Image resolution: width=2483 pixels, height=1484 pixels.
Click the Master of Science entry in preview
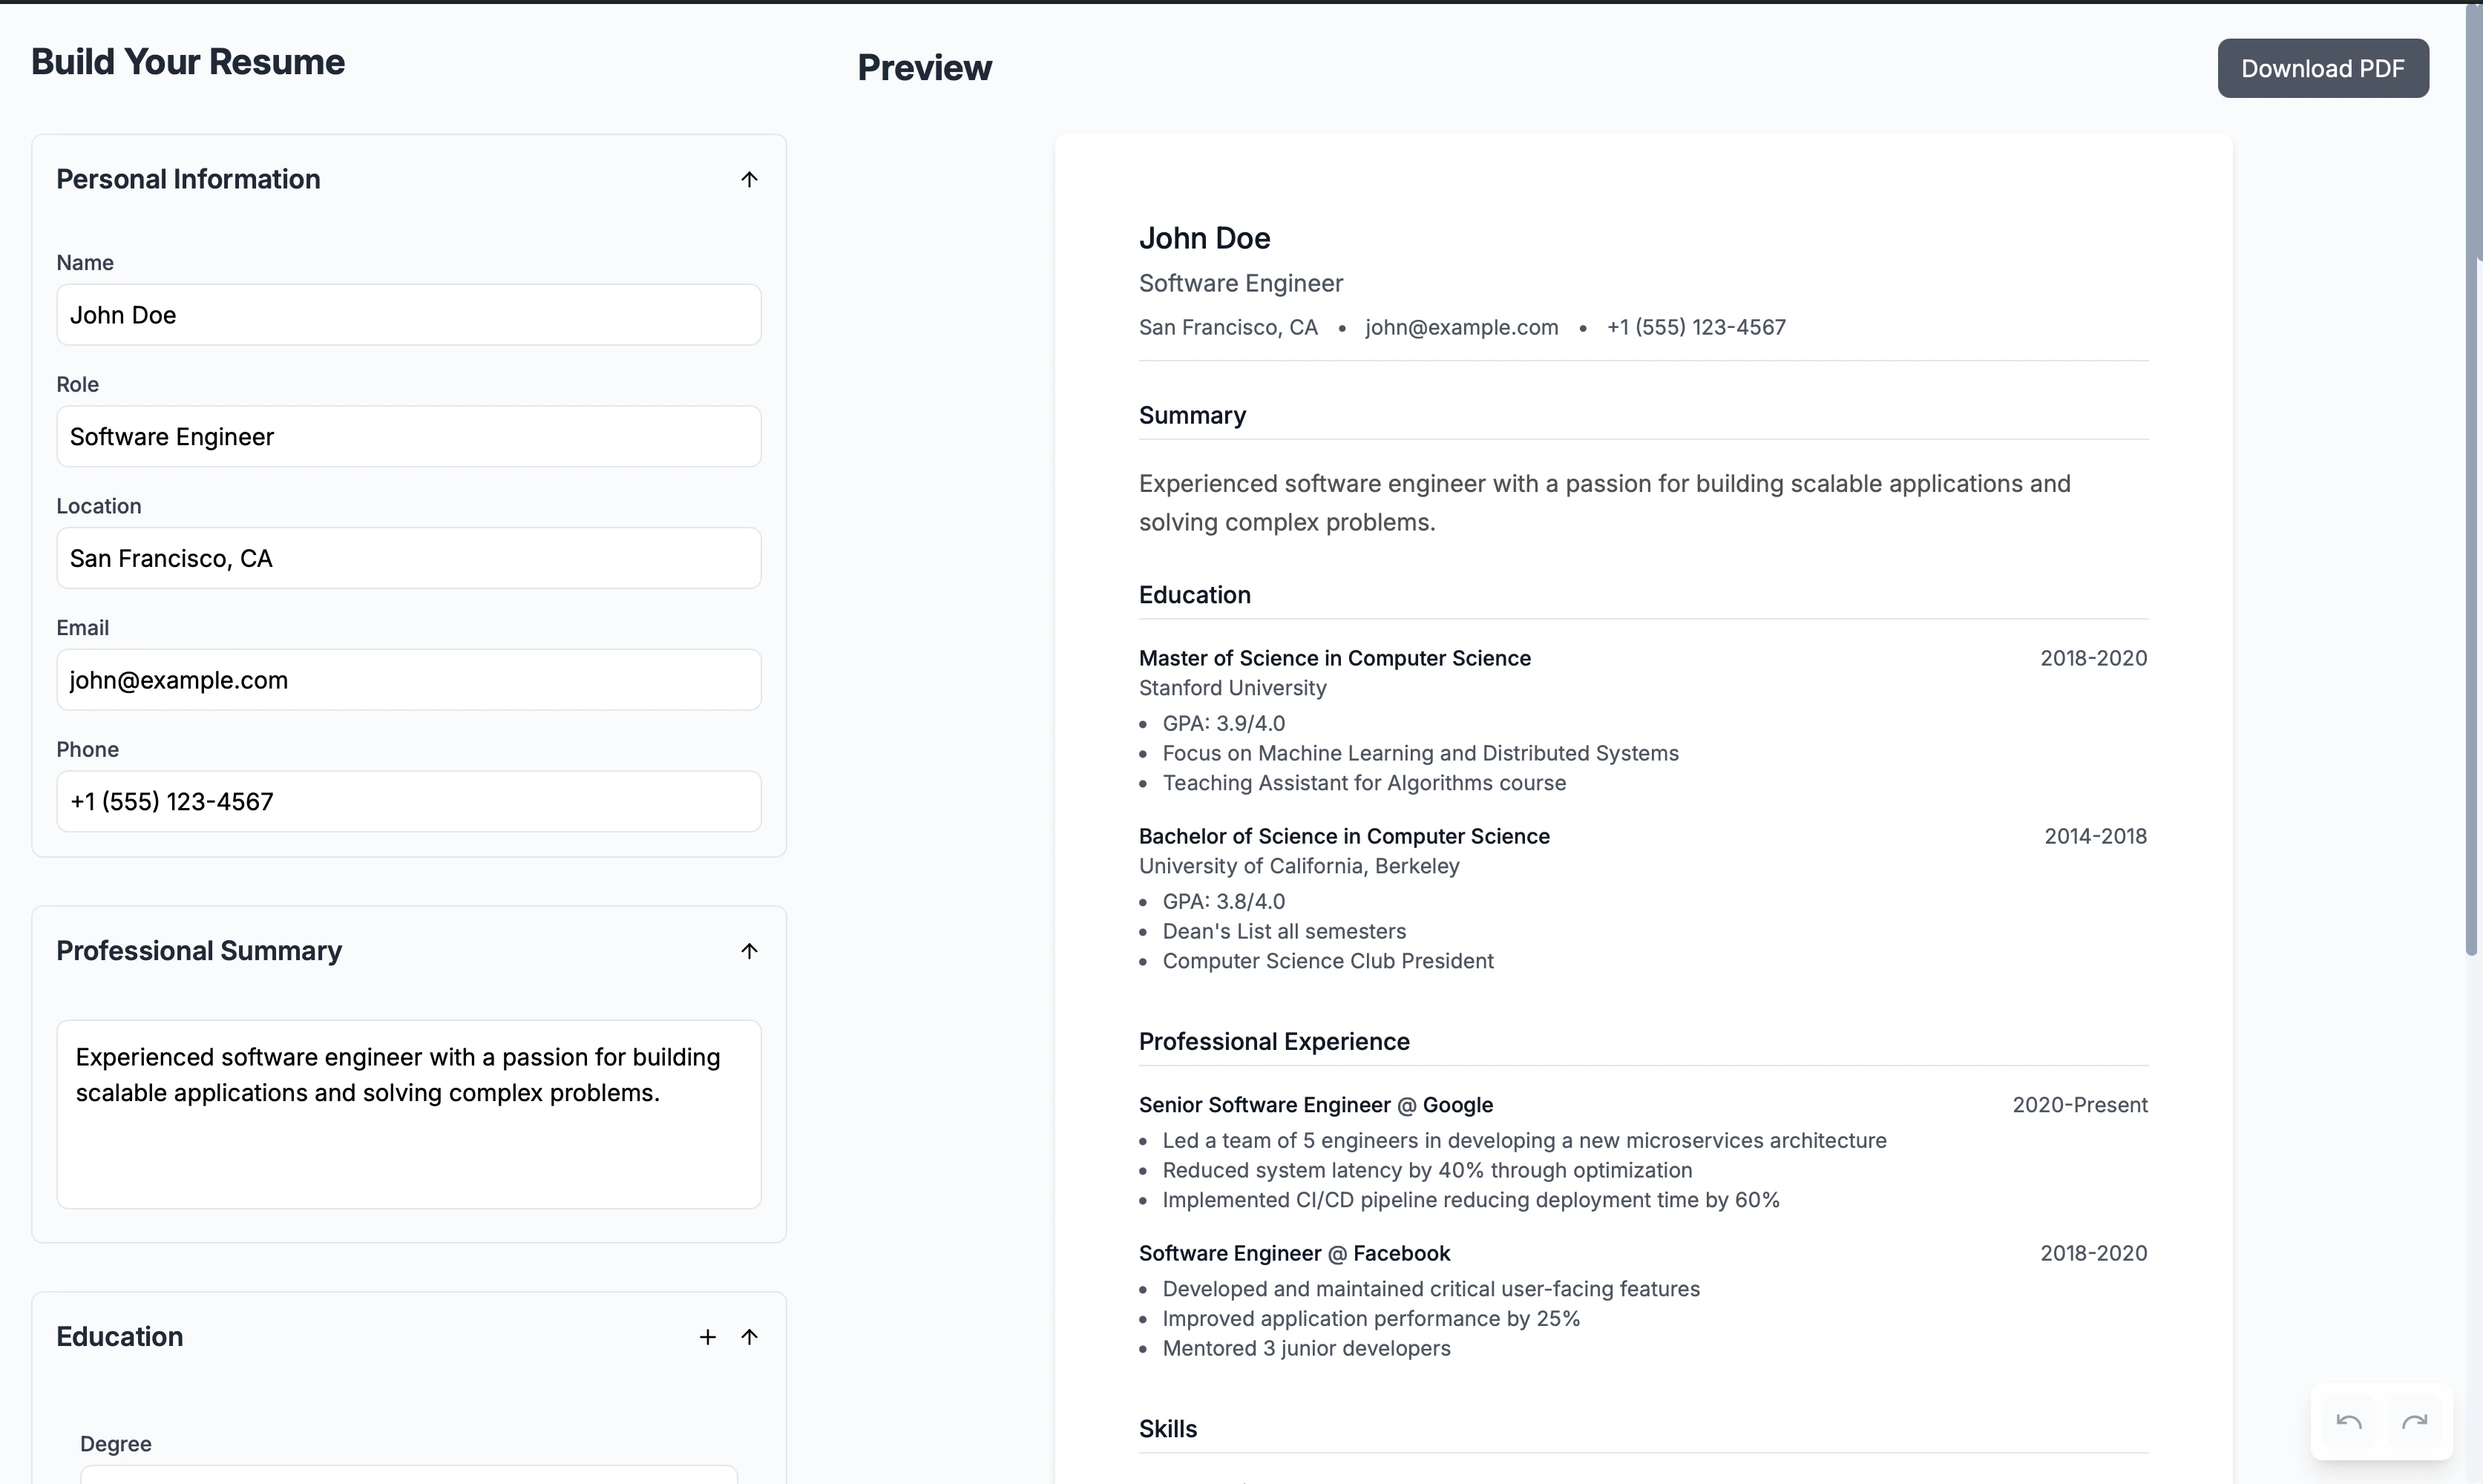point(1334,658)
